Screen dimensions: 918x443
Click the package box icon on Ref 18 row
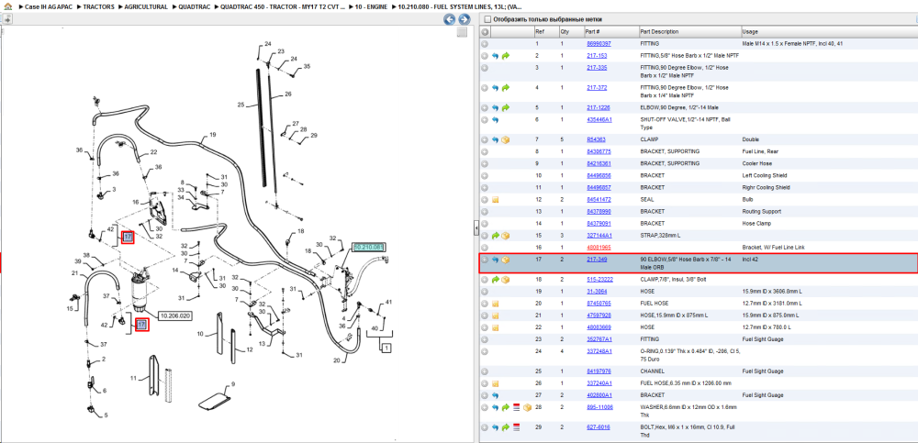point(506,279)
